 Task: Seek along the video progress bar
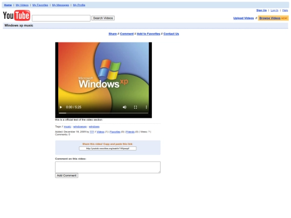click(x=103, y=113)
